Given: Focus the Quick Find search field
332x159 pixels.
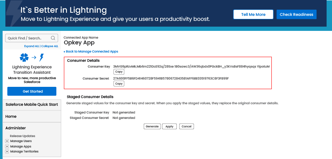Looking at the screenshot, I should pos(28,38).
